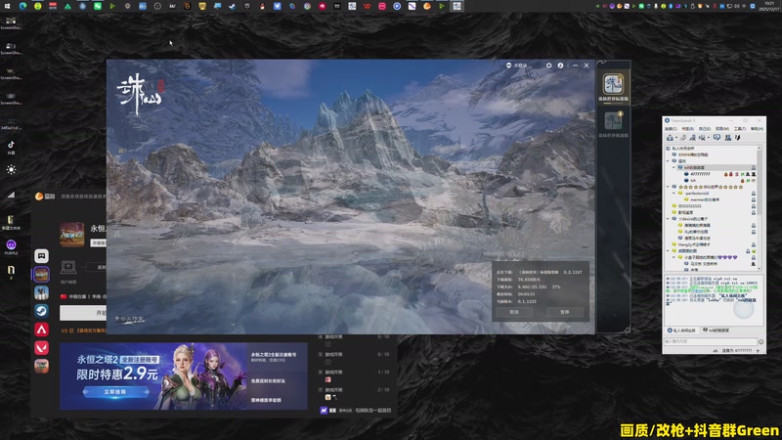Screen dimensions: 782x440
Task: Click the 37% download progress value
Action: click(556, 286)
